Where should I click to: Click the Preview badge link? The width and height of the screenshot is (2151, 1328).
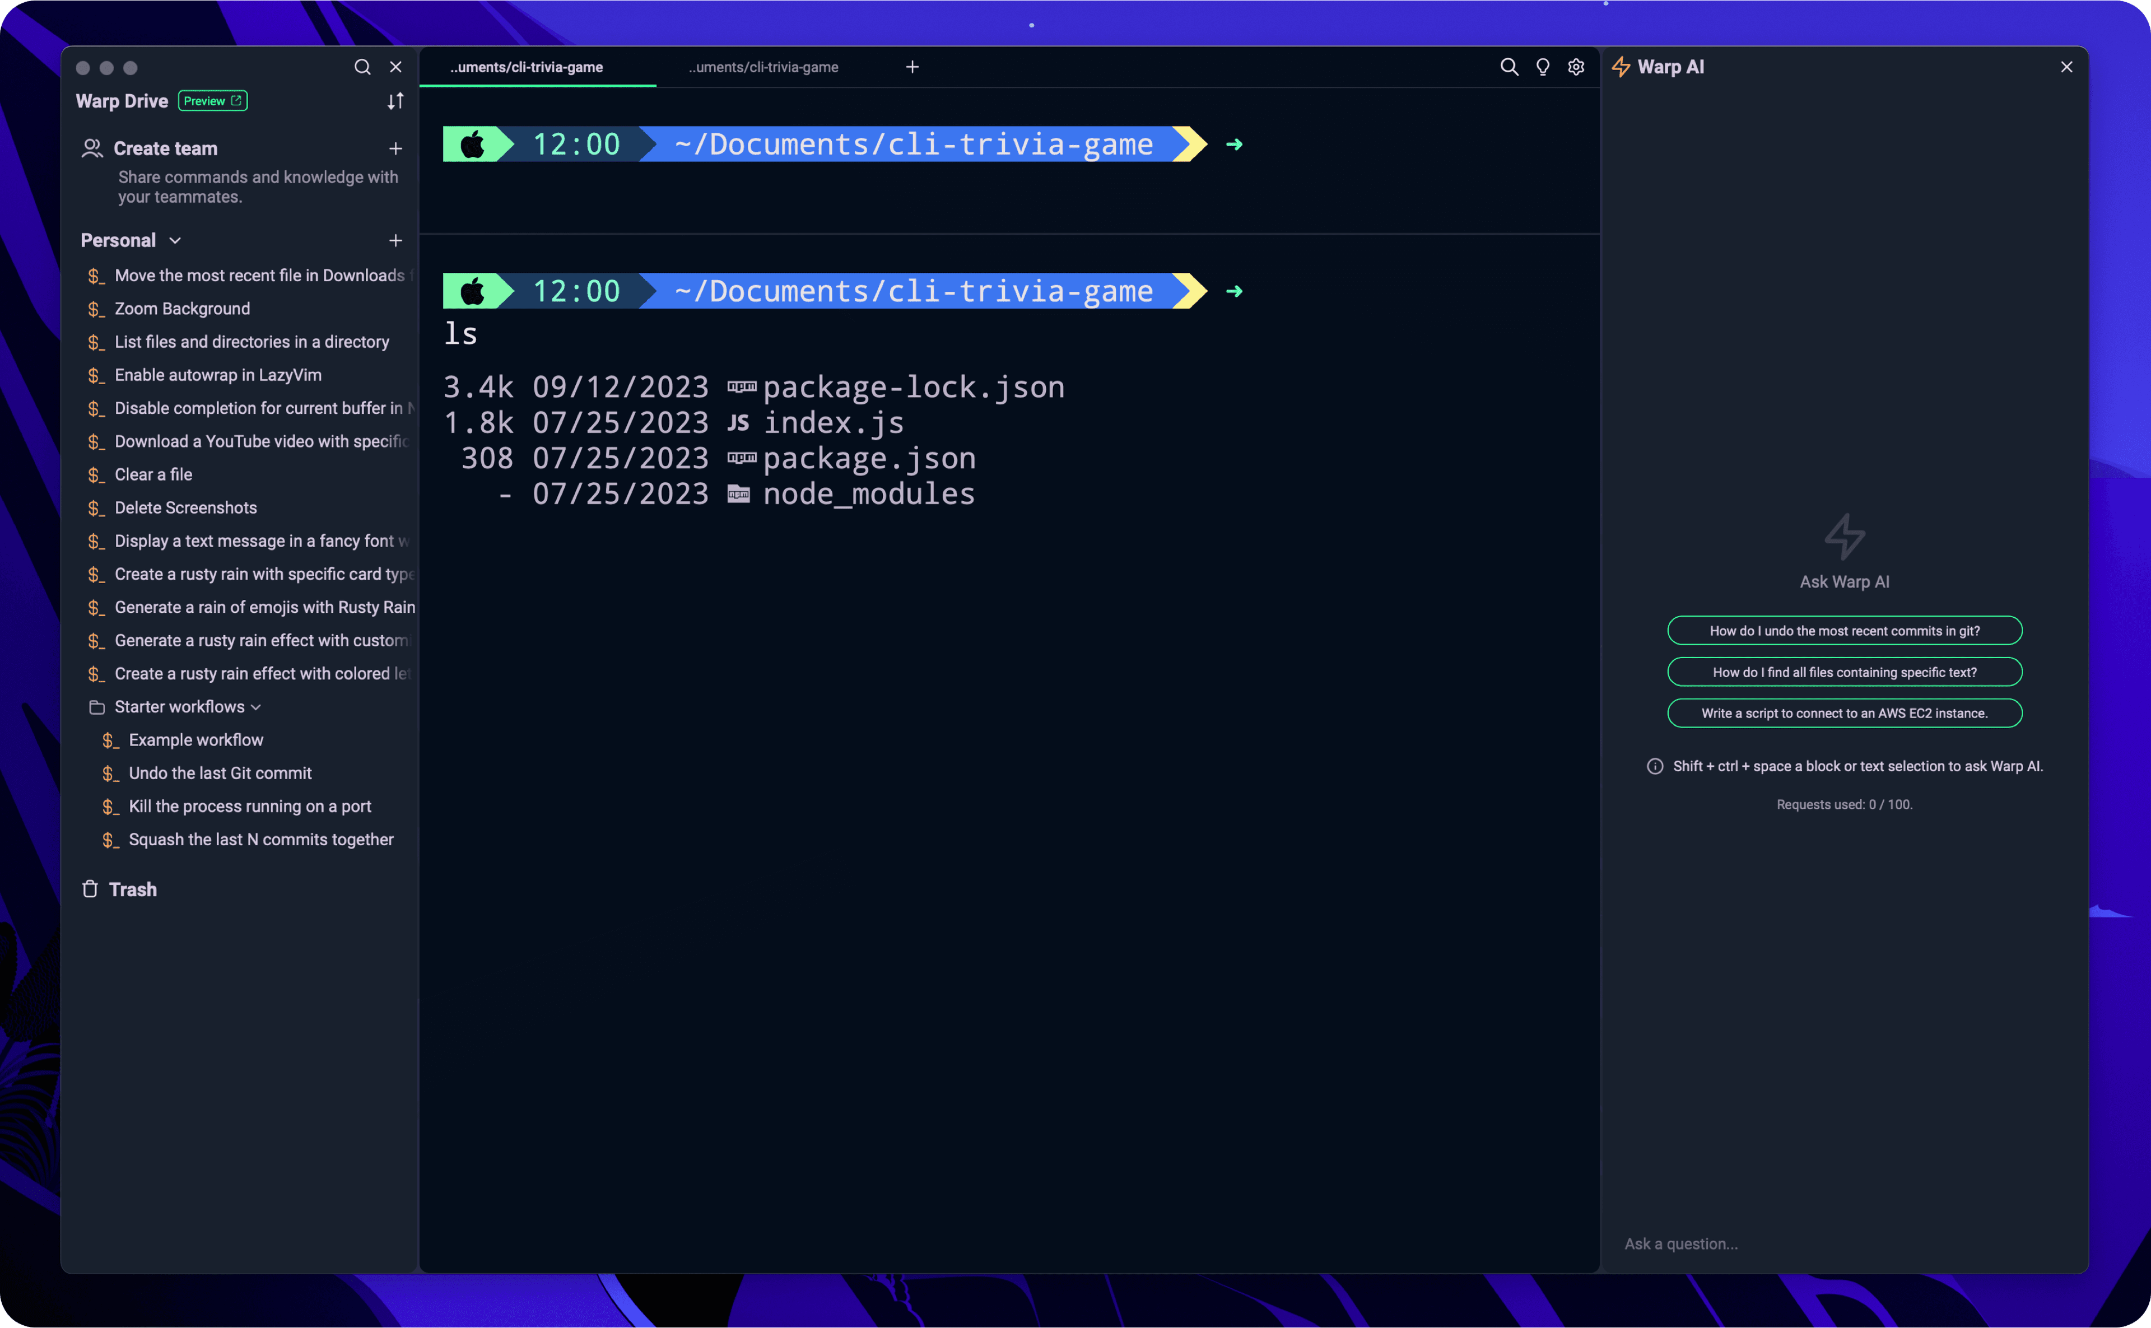pos(212,101)
